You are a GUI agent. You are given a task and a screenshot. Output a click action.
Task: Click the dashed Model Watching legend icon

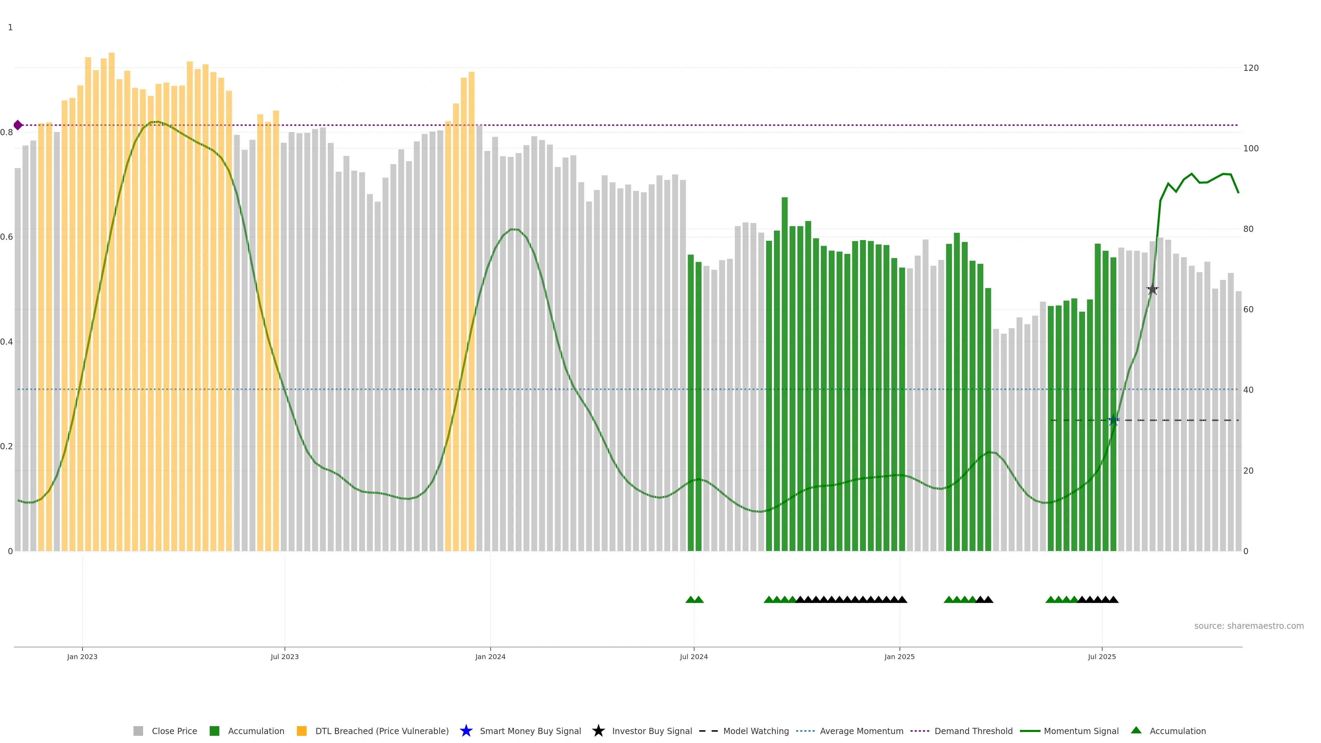(x=708, y=731)
